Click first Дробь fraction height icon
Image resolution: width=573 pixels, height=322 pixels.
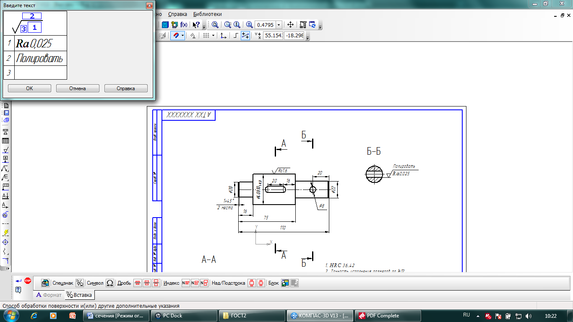[x=137, y=283]
